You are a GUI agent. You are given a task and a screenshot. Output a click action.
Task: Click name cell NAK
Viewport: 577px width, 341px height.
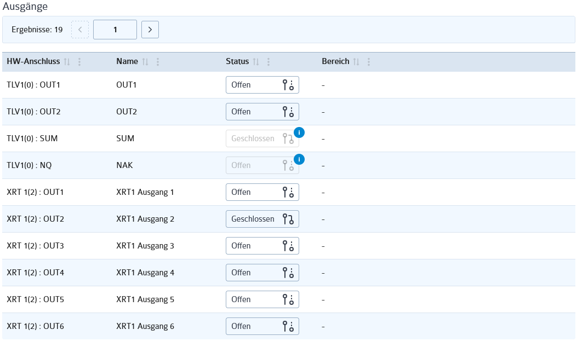[x=124, y=165]
